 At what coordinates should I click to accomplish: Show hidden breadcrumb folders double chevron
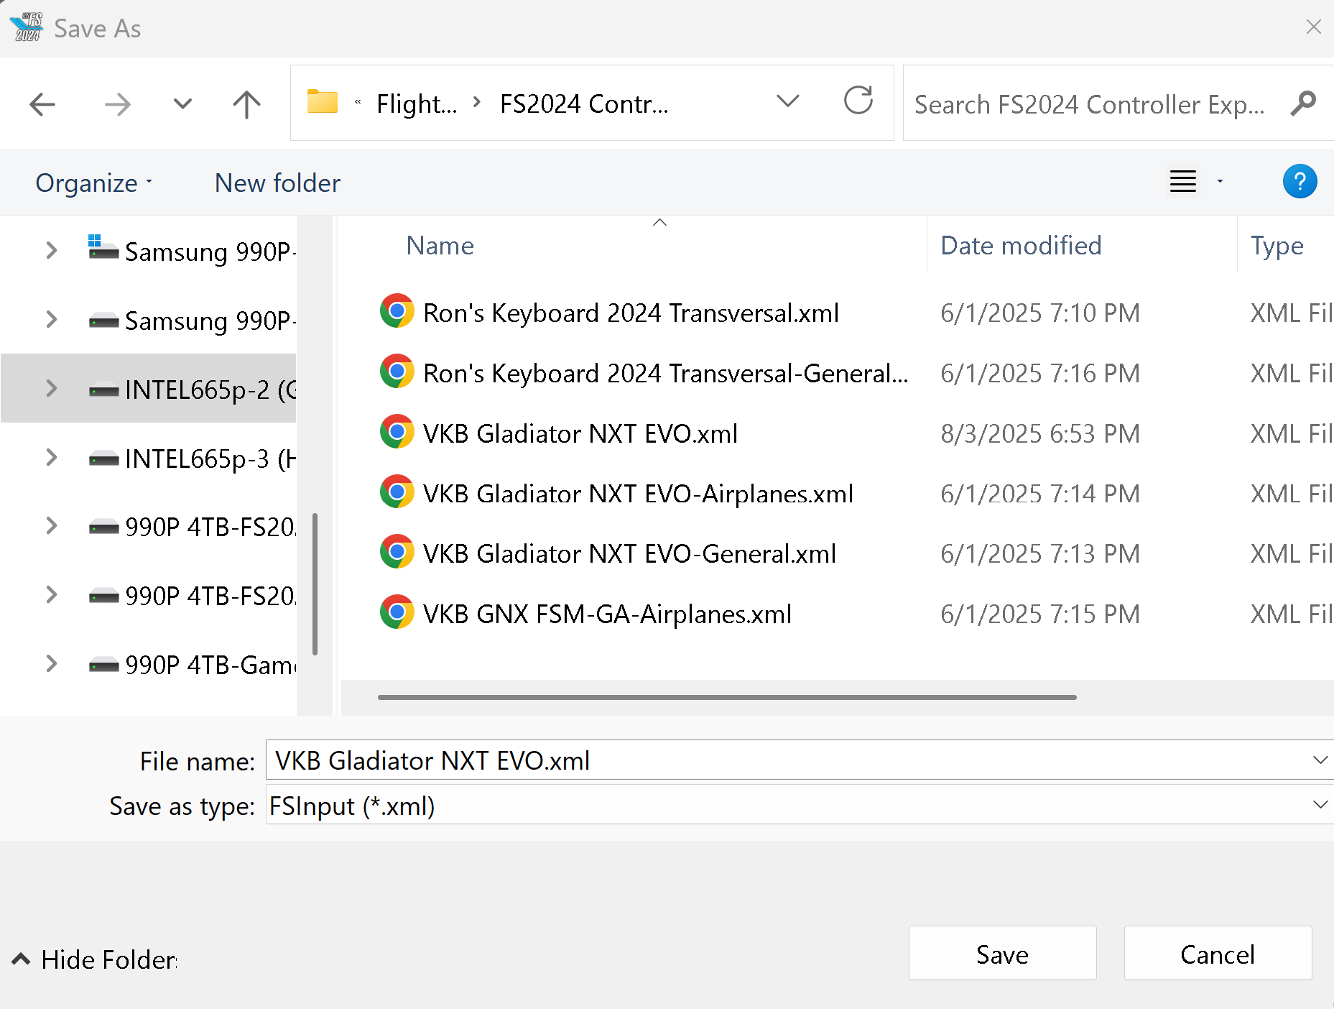(358, 103)
